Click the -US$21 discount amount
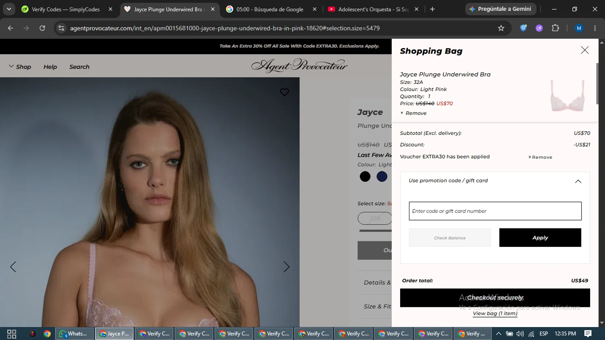 click(582, 145)
